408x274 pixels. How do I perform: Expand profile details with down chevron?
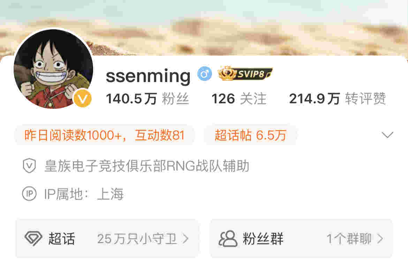(387, 135)
